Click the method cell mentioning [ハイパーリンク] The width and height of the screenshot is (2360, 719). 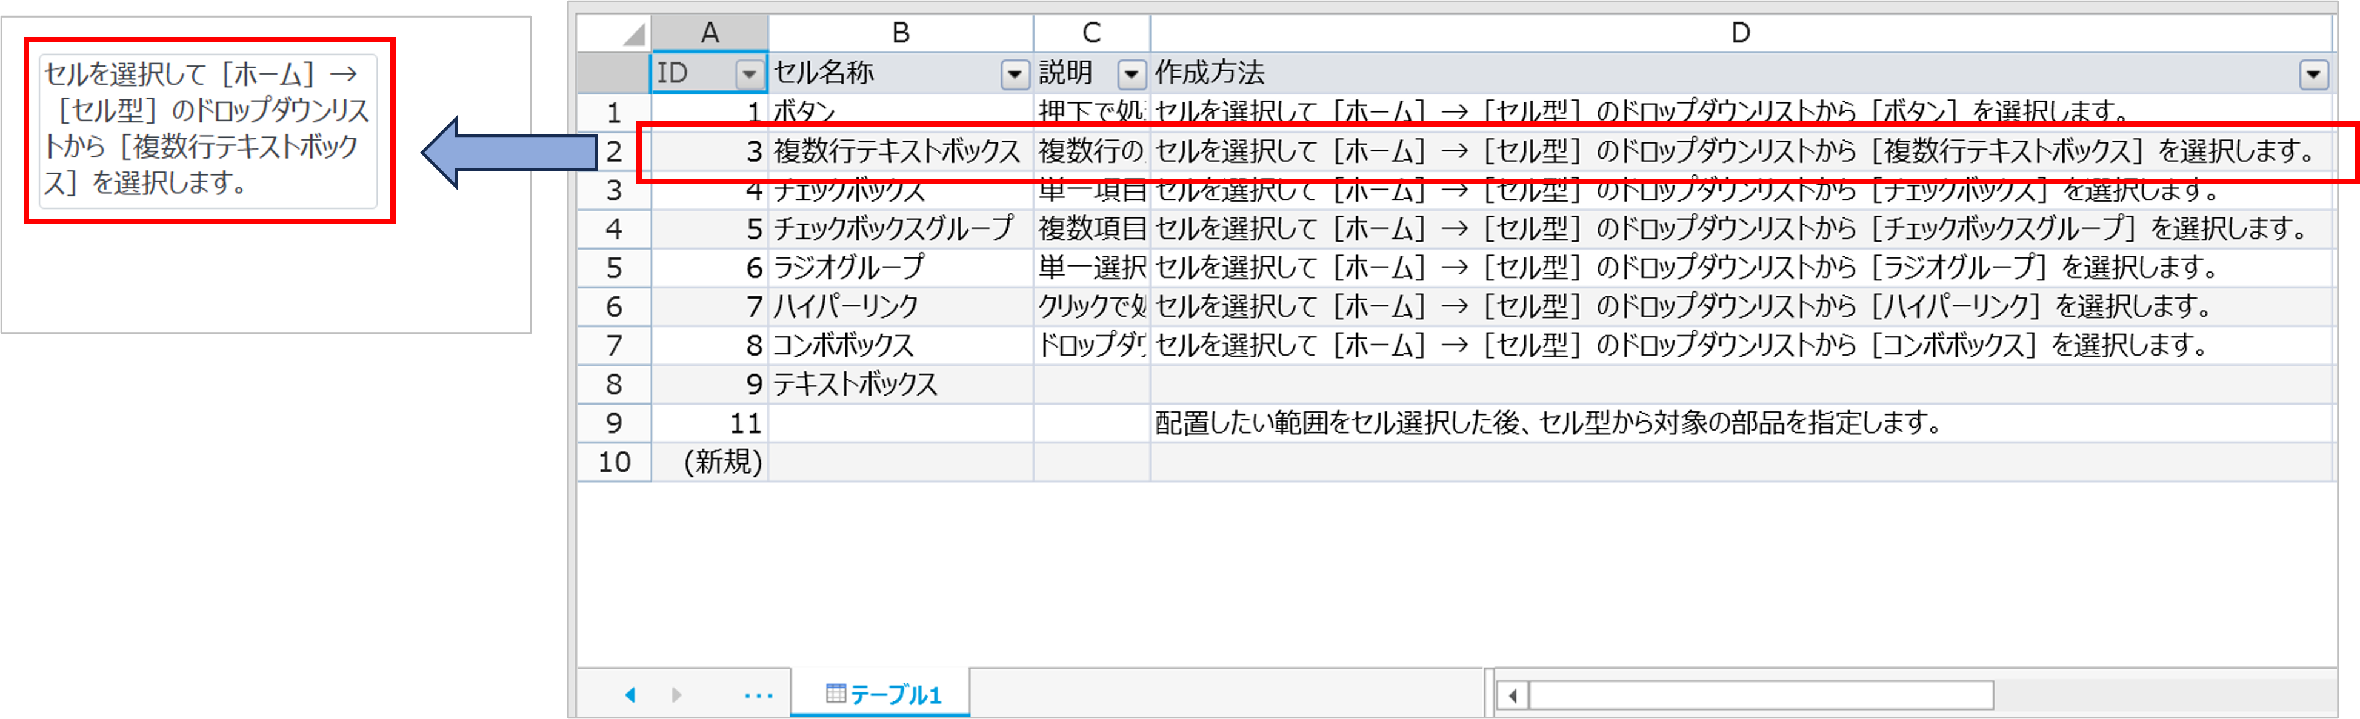coord(1741,307)
